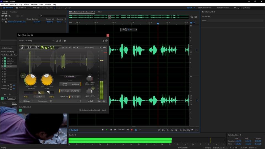Switch to the Mixer tab
265x149 pixels.
coord(100,12)
